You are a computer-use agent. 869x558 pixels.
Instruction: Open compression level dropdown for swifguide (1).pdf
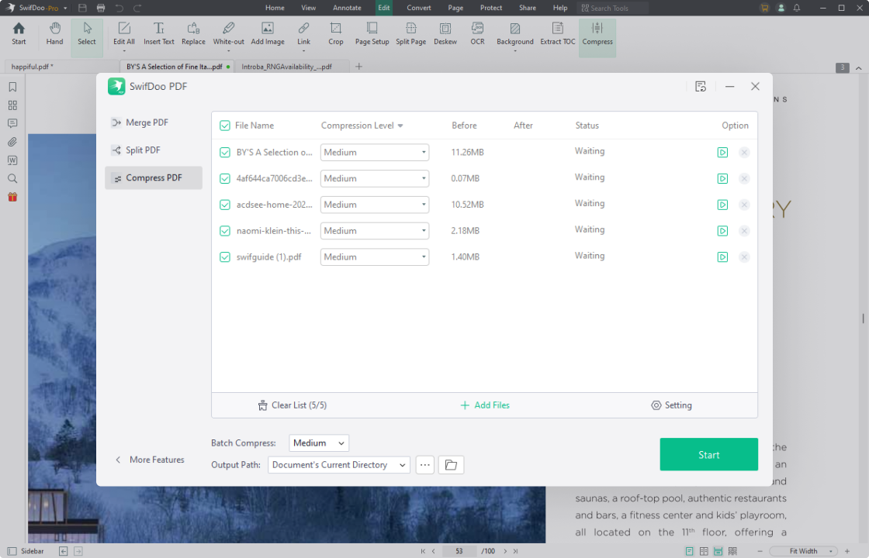click(375, 257)
